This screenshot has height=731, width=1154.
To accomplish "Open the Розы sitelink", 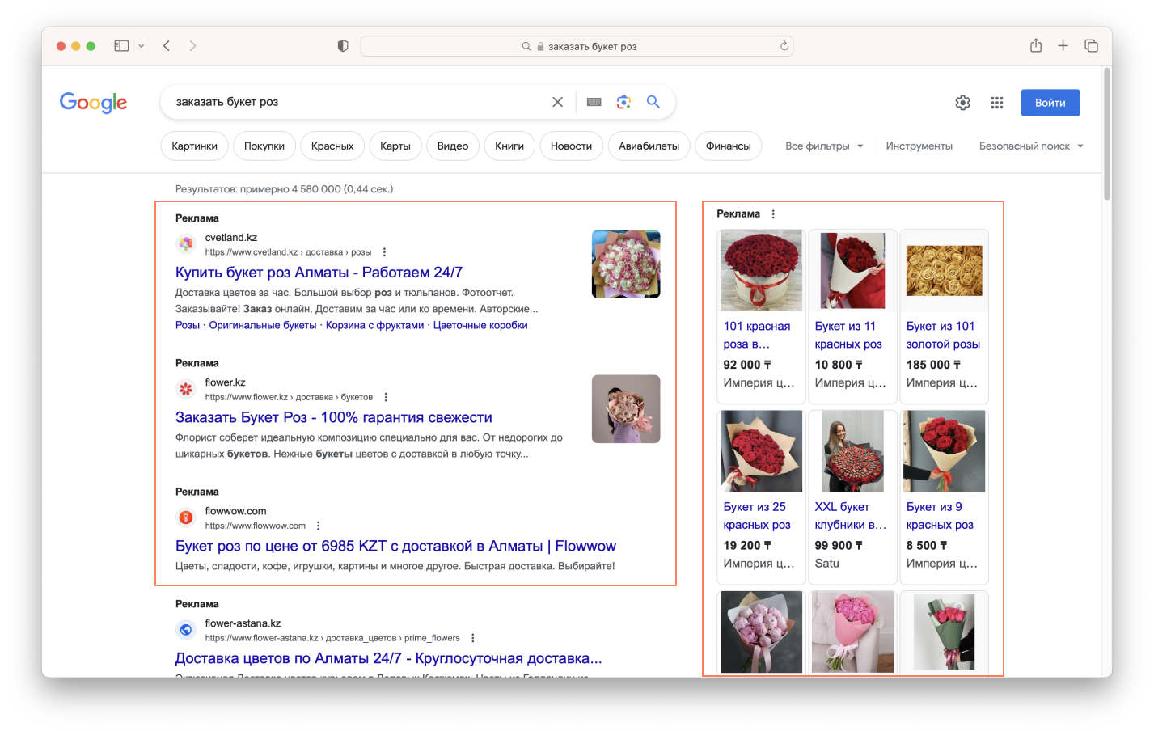I will [188, 325].
